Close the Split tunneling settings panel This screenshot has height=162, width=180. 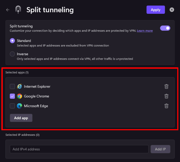click(172, 10)
